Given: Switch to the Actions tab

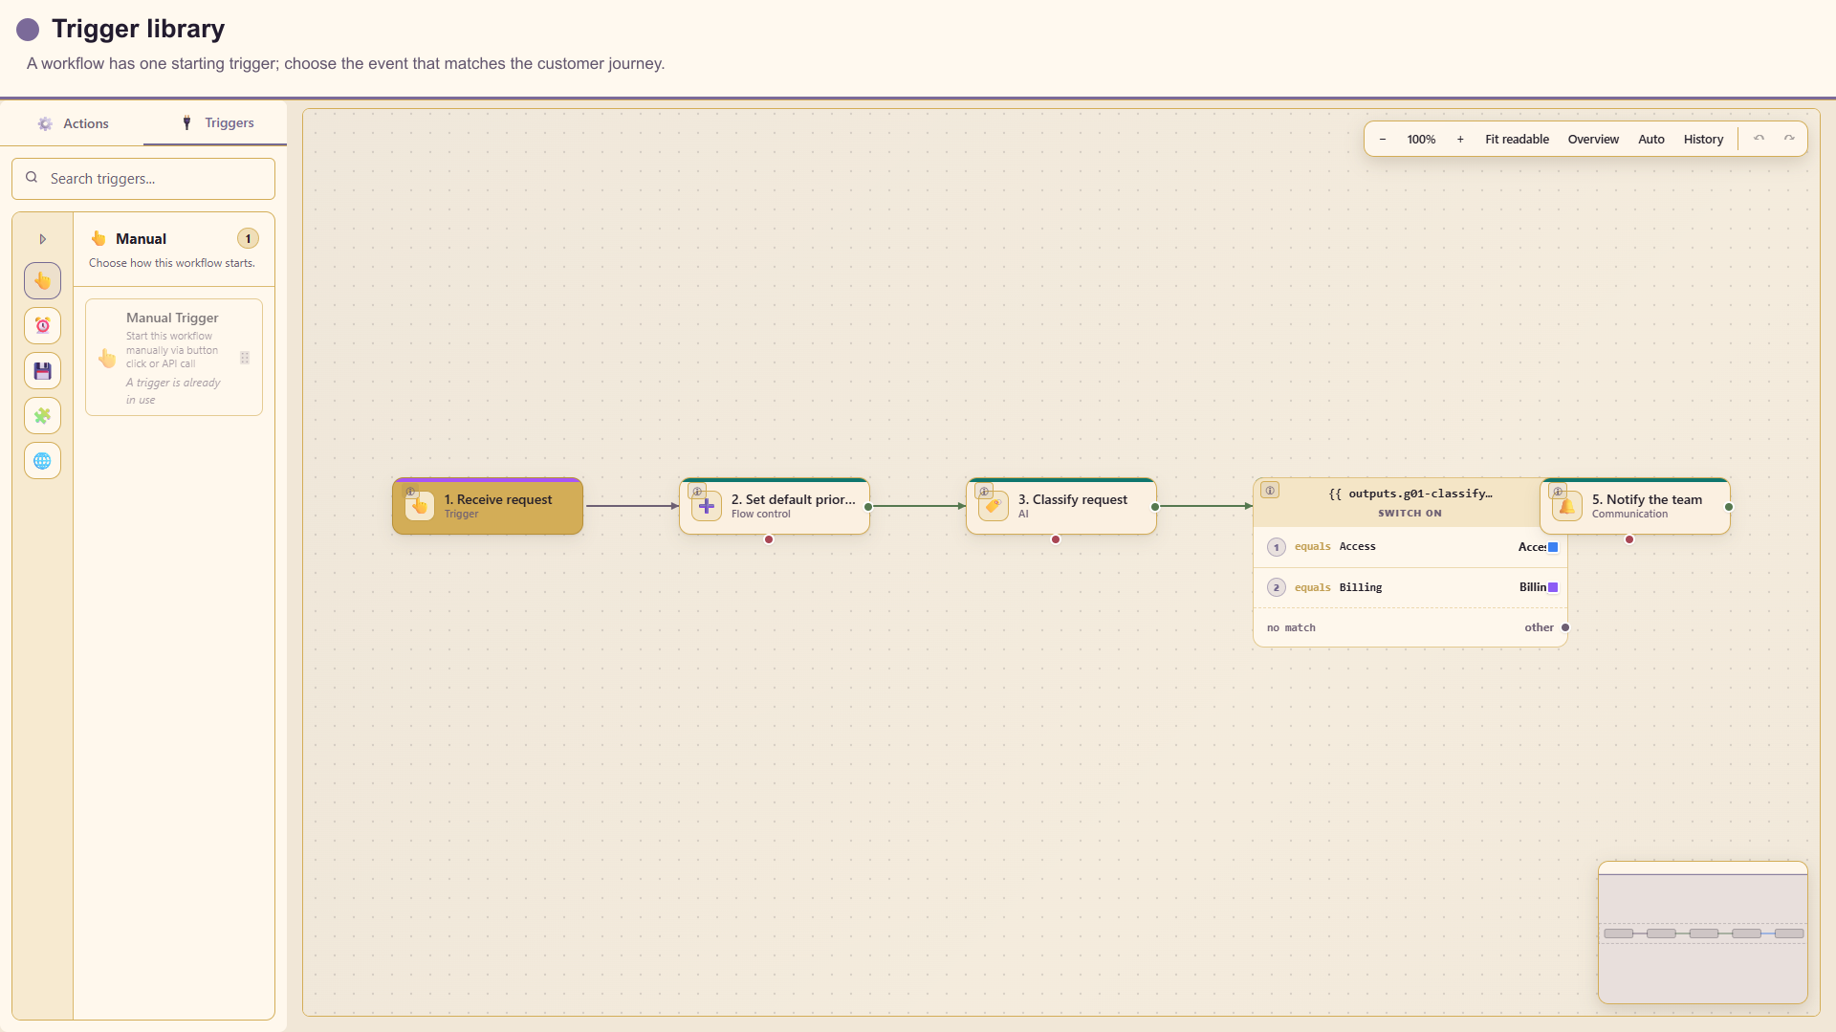Looking at the screenshot, I should click(73, 123).
